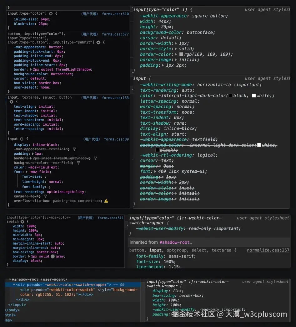Click the target icon under input, textarea, select
Viewport: 296px width, 327px height.
(x=12, y=102)
